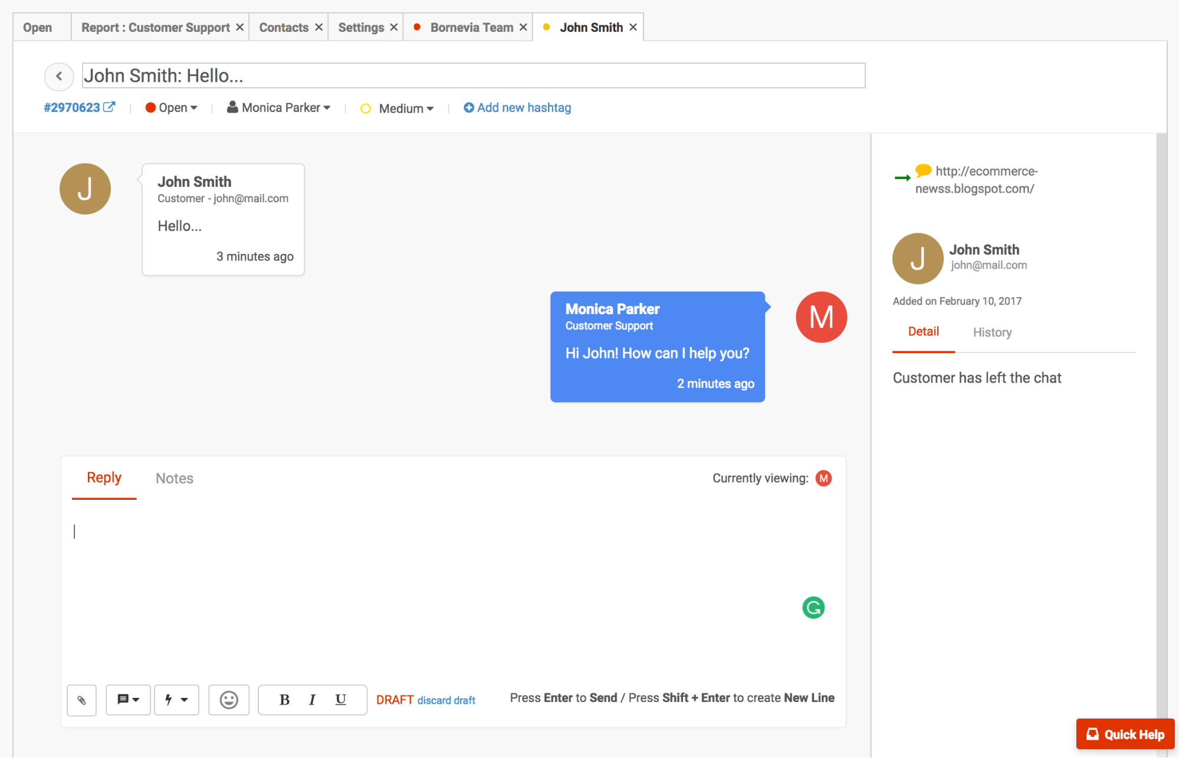
Task: Select the Reply tab
Action: 104,477
